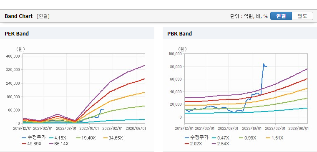
Task: Click 240,000 on PER Band y-axis
Action: 13,83
